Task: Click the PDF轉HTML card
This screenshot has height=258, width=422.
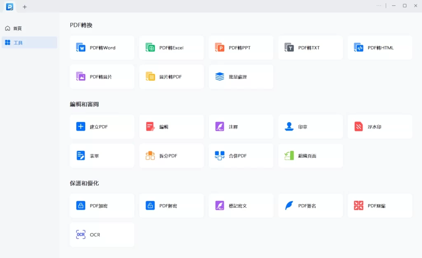Action: [x=380, y=48]
